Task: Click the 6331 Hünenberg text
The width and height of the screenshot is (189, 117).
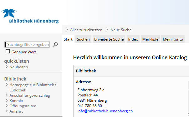Action: point(92,100)
